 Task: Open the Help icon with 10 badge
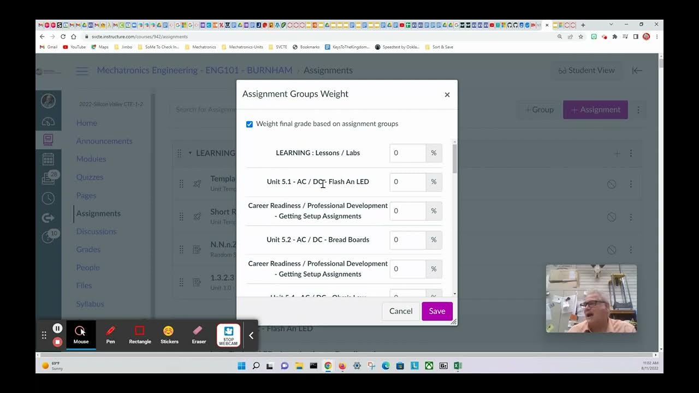coord(48,237)
